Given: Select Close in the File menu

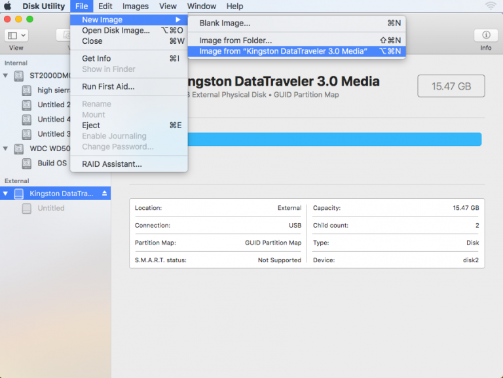Looking at the screenshot, I should (129, 41).
